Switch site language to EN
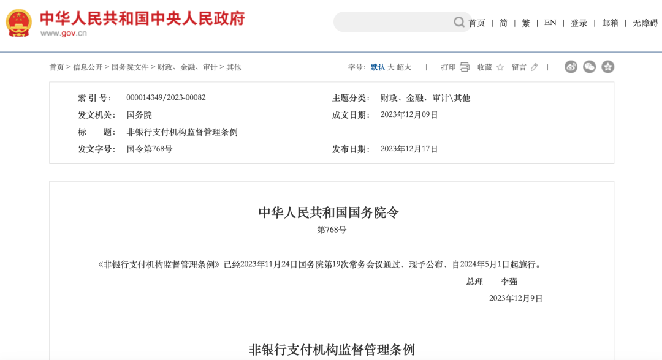662x360 pixels. (550, 23)
